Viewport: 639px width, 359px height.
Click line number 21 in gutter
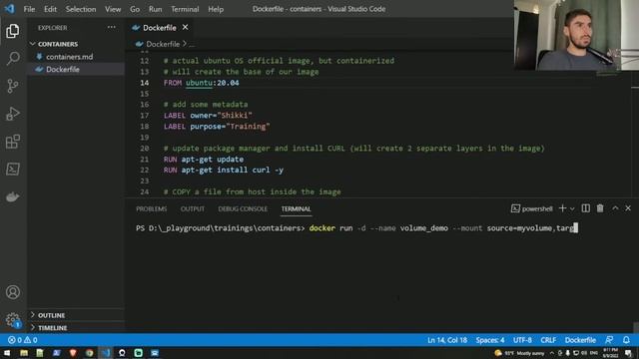pos(144,160)
